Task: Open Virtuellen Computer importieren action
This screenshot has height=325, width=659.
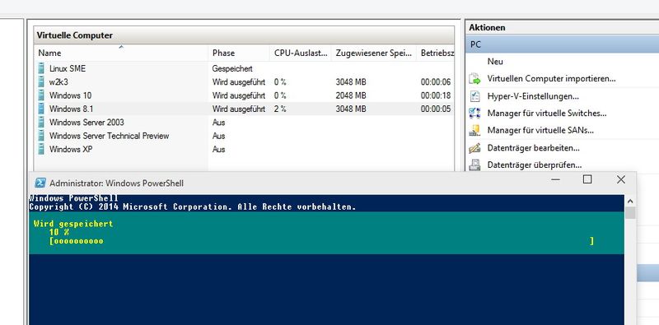Action: (551, 78)
